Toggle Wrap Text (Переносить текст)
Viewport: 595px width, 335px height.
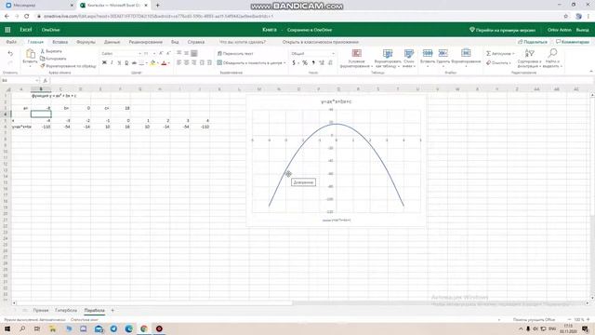[x=235, y=54]
